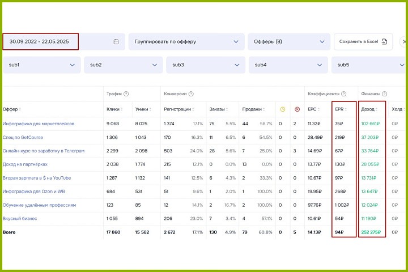Sort by Доход column header
The height and width of the screenshot is (272, 408).
click(x=369, y=109)
